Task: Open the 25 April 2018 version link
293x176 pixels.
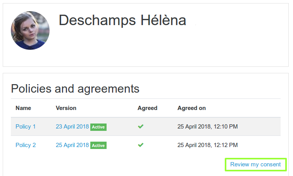Action: 72,145
